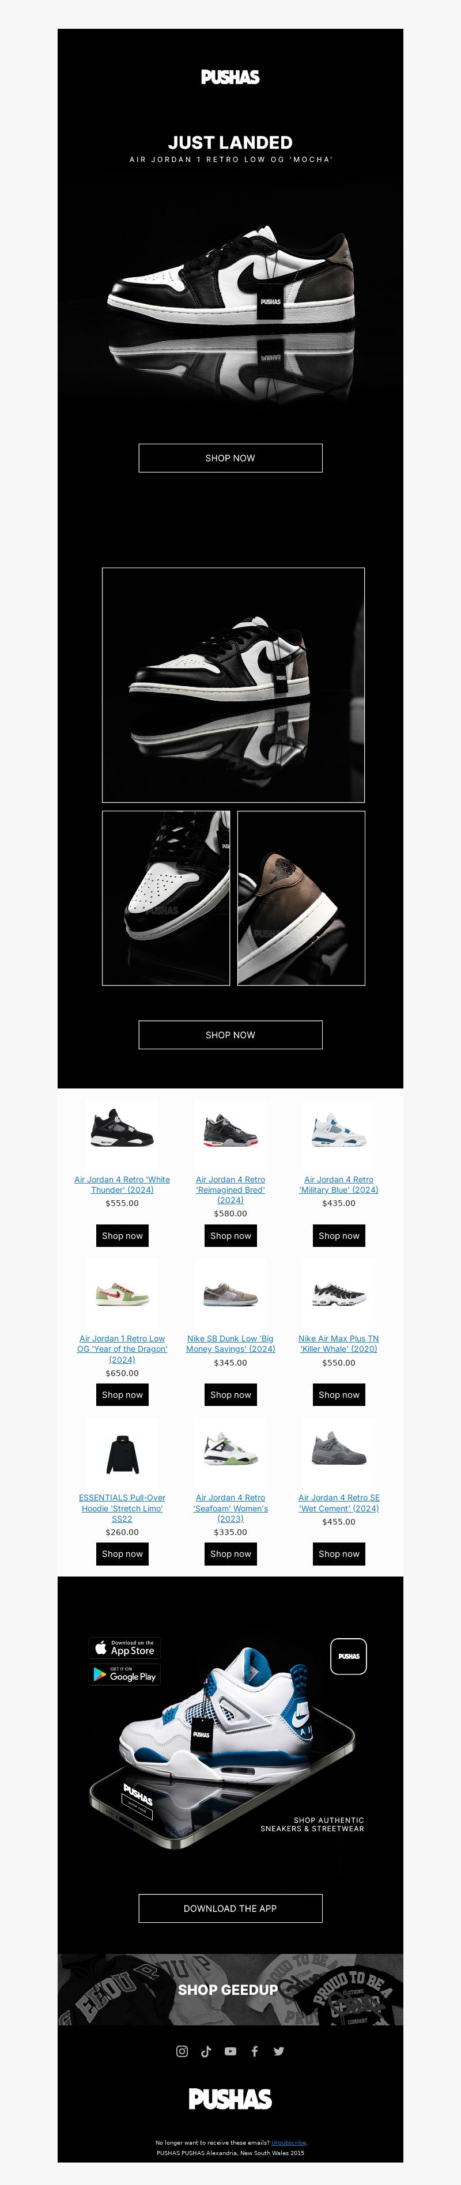This screenshot has height=2185, width=461.
Task: Open the TikTok social icon
Action: pos(206,2051)
